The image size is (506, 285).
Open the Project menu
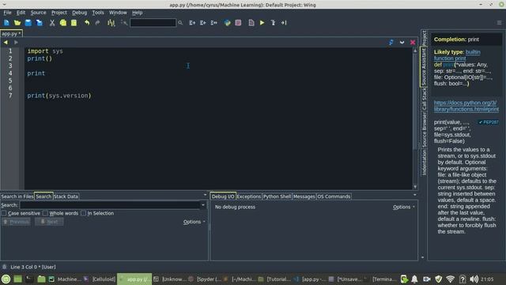[59, 13]
